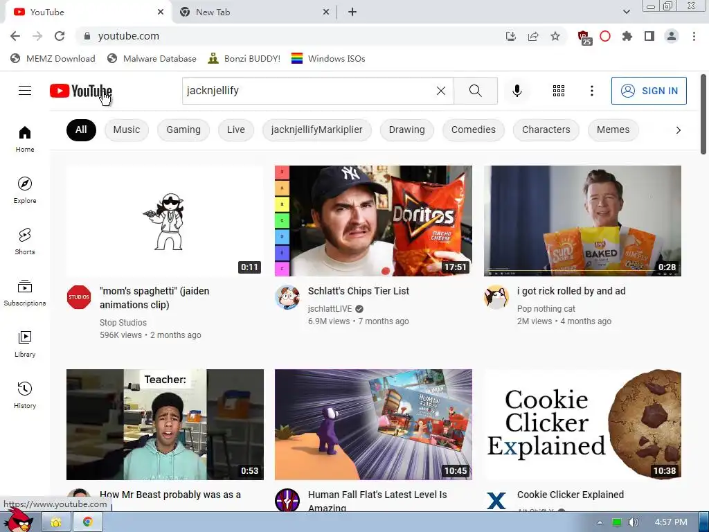Click the taskbar volume speaker icon
Viewport: 709px width, 532px height.
(633, 522)
